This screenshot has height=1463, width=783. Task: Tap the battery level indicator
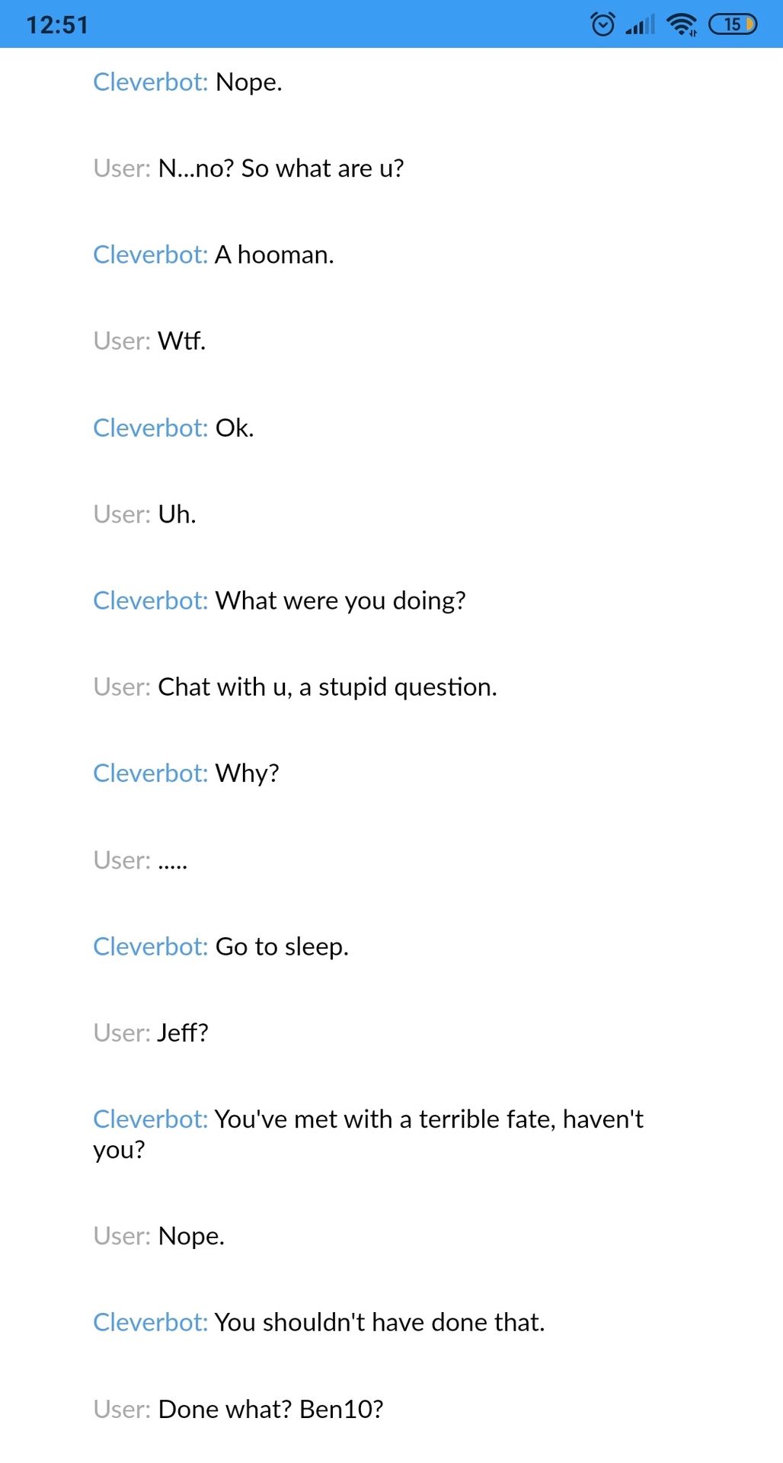coord(733,24)
